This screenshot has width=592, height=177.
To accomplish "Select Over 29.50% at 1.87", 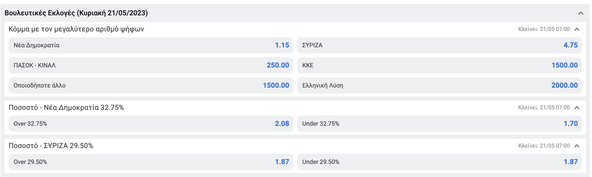I will coord(151,162).
